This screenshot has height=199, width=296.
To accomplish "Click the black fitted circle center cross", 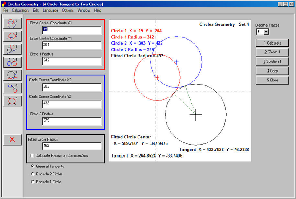I will 196,114.
